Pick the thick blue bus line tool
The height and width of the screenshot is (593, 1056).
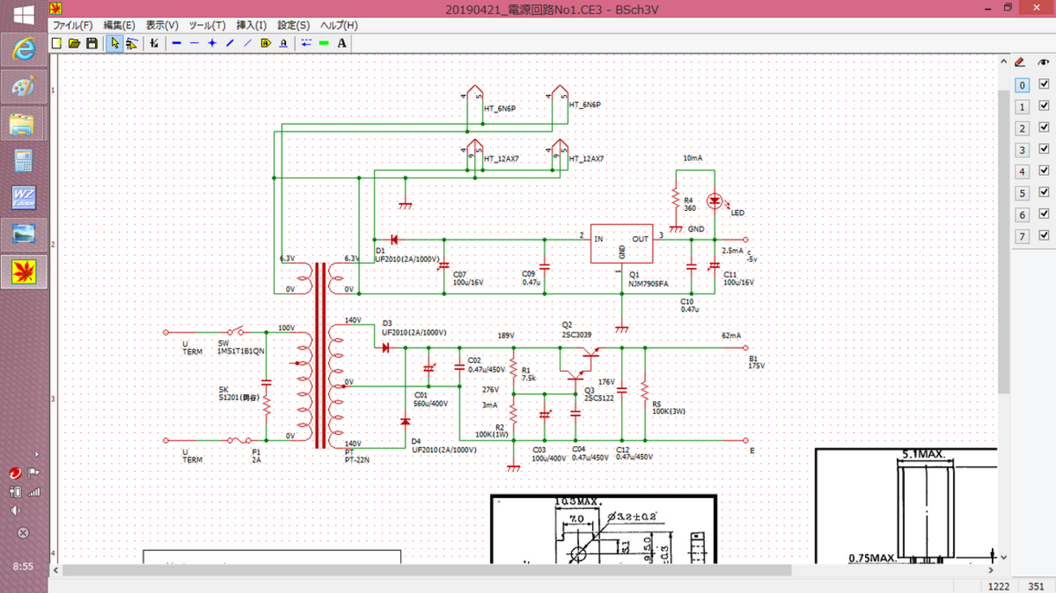tap(176, 43)
